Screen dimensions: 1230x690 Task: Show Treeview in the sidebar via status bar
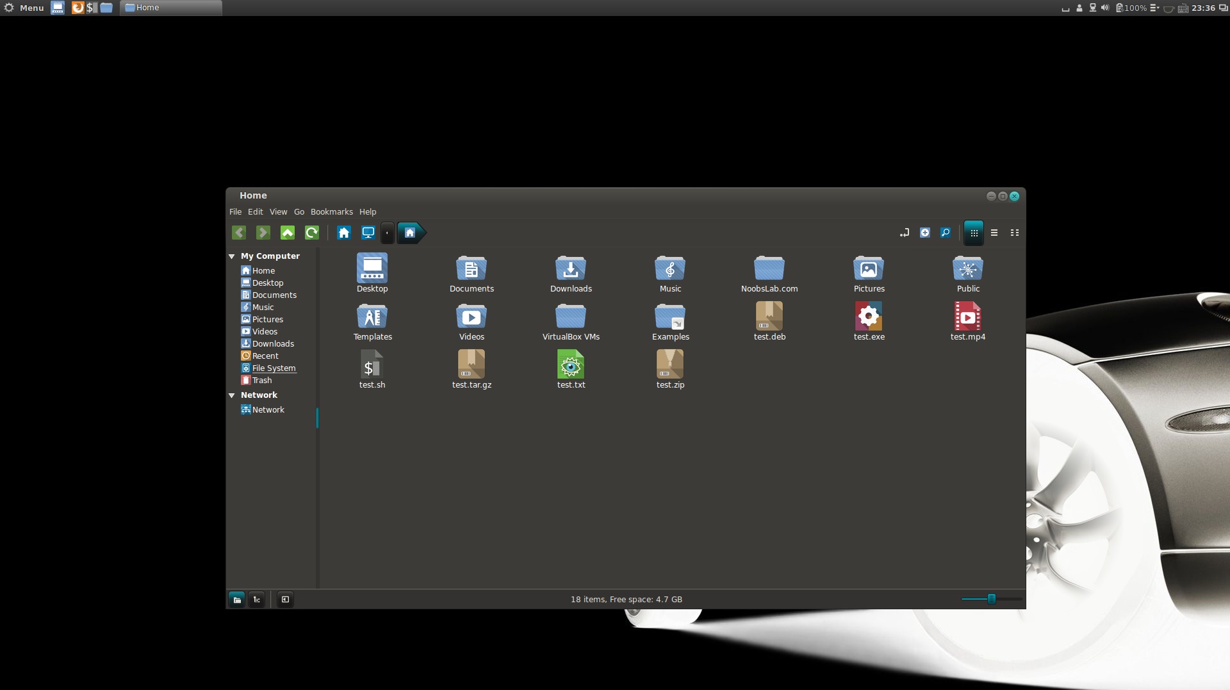[x=257, y=600]
